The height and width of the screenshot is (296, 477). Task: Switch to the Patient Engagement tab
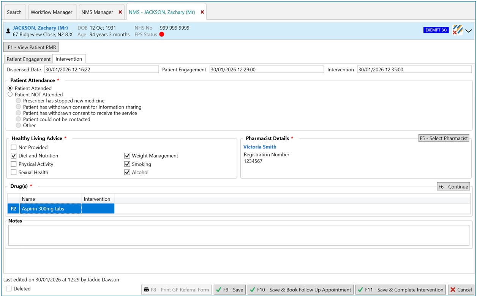coord(28,59)
